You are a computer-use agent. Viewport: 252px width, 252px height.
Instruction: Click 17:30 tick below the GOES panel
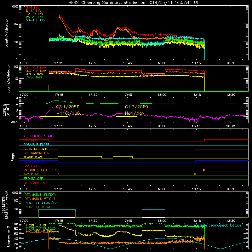pyautogui.click(x=93, y=126)
